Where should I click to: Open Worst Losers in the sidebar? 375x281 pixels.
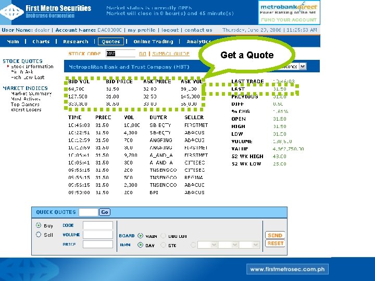[x=26, y=110]
